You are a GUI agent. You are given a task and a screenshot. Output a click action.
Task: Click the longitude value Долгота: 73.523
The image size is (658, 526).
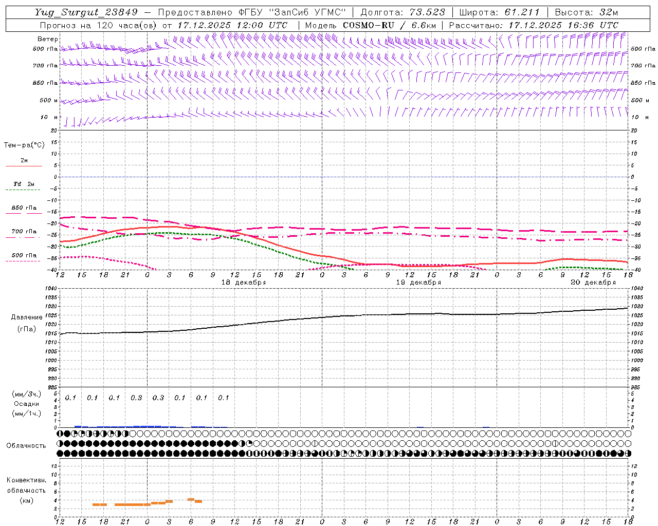[x=403, y=12]
